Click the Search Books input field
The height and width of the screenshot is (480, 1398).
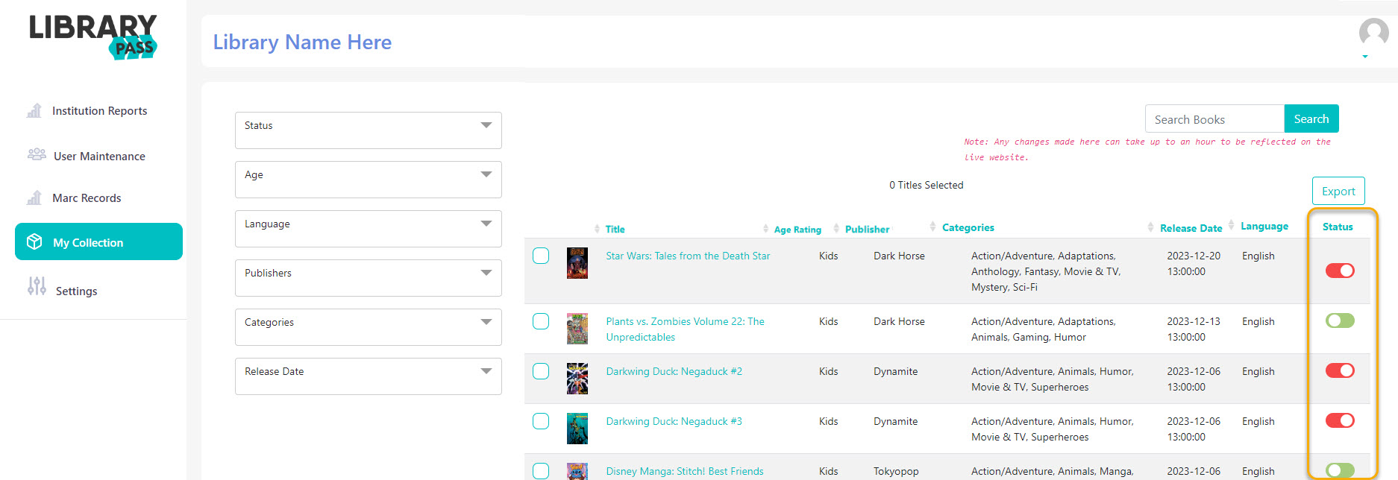[x=1214, y=119]
